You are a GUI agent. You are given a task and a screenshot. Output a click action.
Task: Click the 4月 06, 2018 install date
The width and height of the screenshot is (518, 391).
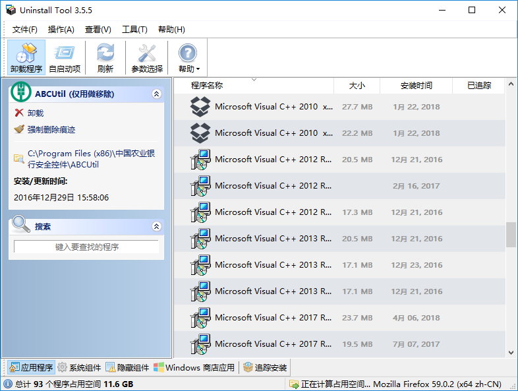pyautogui.click(x=417, y=318)
